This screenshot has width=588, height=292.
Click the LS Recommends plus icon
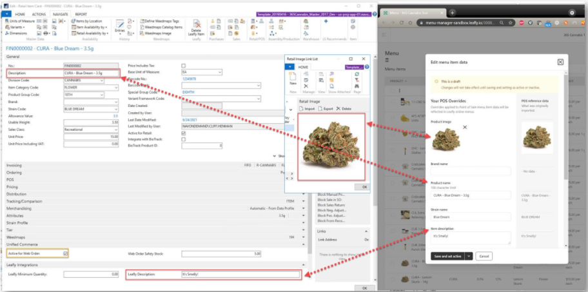click(x=326, y=21)
